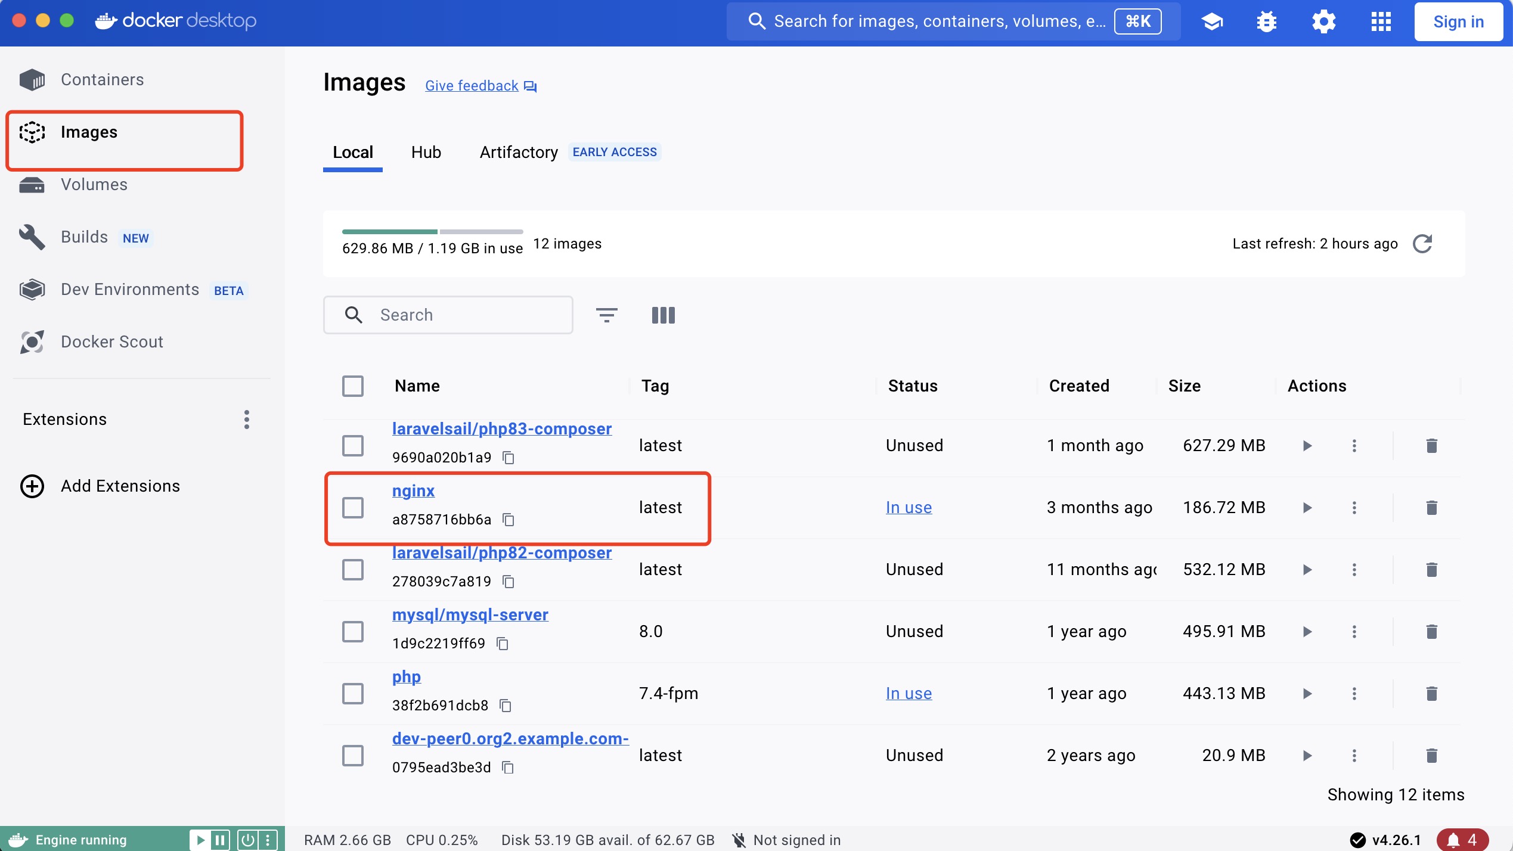Screen dimensions: 1513x851
Task: Check the laravelsail/php82-composer row checkbox
Action: [353, 570]
